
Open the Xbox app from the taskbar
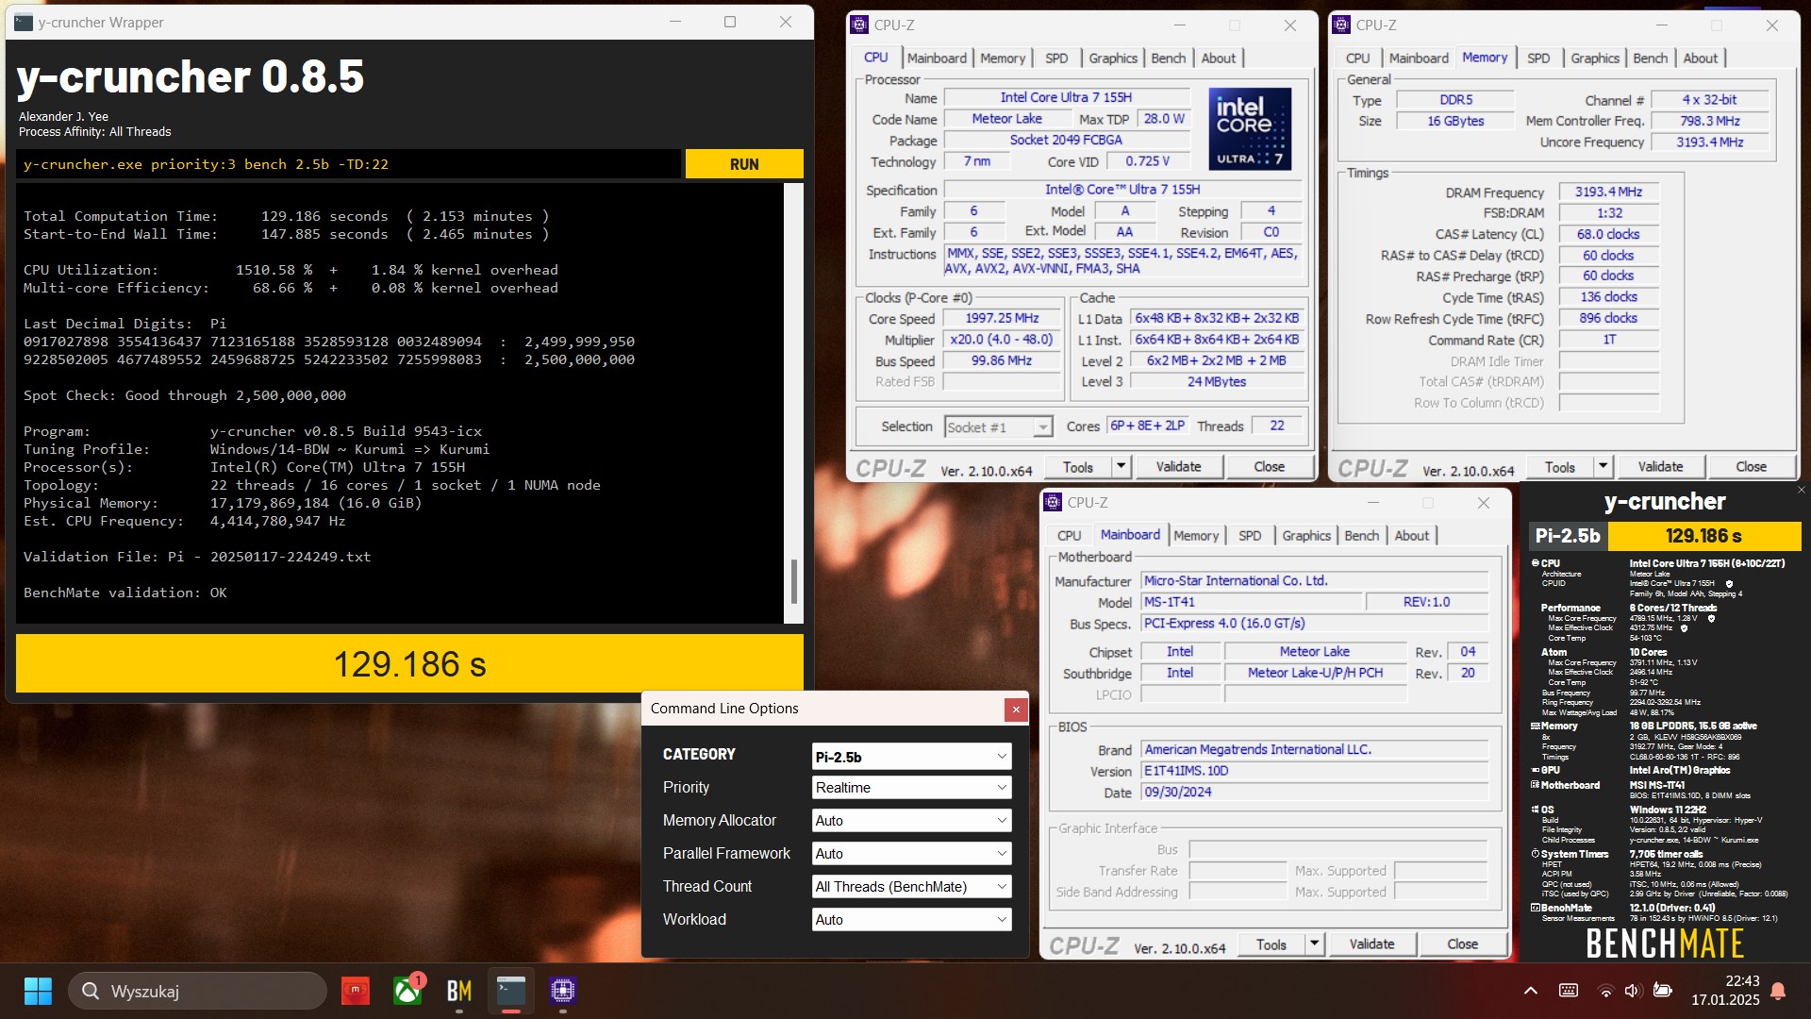point(407,991)
